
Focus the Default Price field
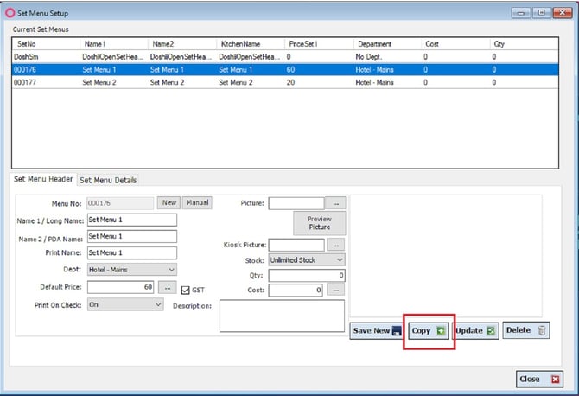(x=120, y=287)
